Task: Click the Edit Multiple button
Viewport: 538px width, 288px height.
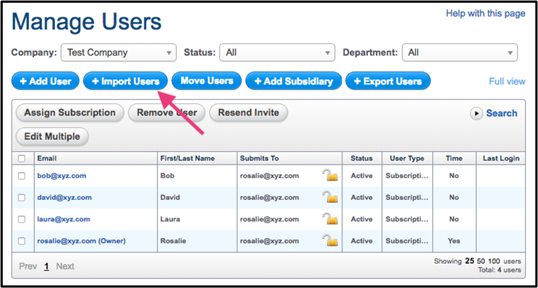Action: 52,137
